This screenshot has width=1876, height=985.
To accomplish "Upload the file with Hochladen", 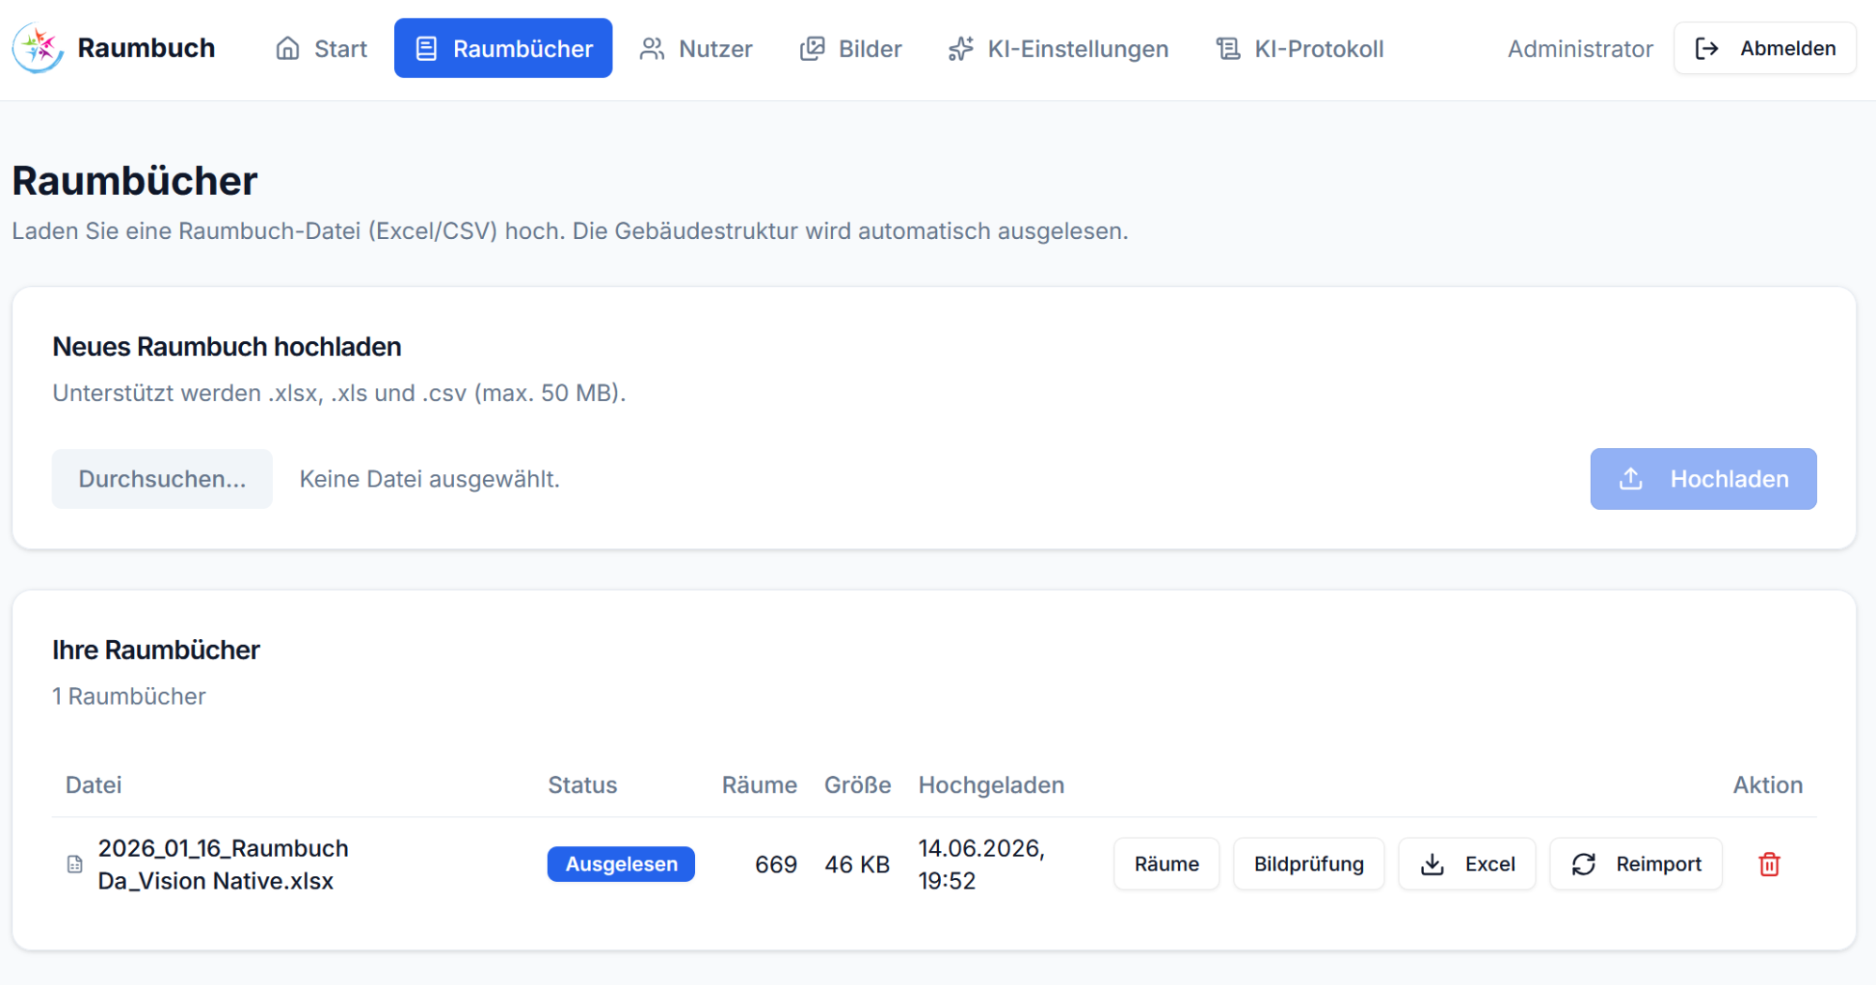I will pyautogui.click(x=1703, y=479).
